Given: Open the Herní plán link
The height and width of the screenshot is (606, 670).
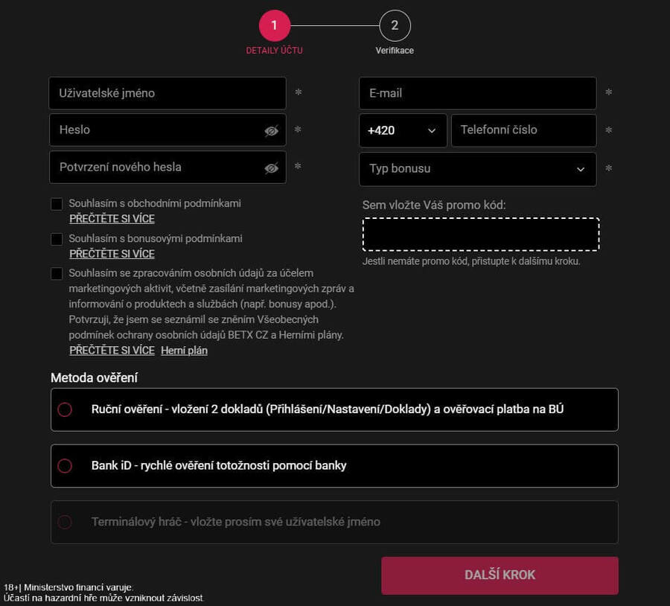Looking at the screenshot, I should click(x=184, y=351).
